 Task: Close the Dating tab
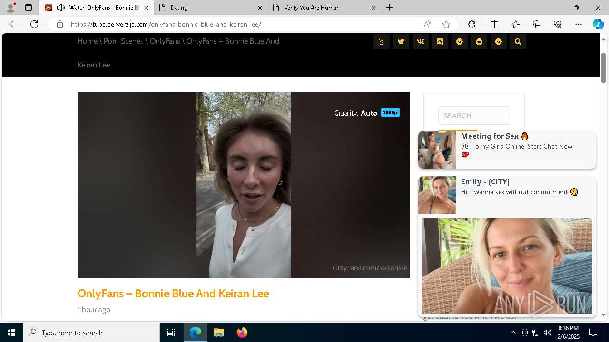[260, 8]
